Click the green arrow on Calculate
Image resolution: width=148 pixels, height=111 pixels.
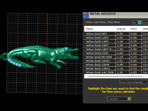(x=129, y=99)
